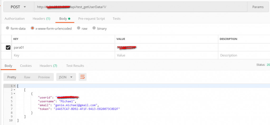Select the Pretty view button
Viewport: 270px width, 125px height.
[12, 77]
